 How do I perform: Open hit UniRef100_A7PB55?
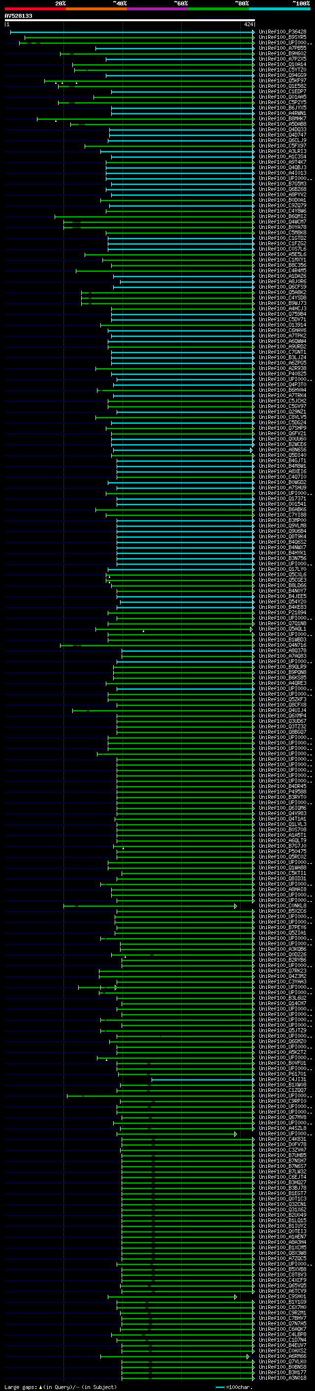(283, 48)
